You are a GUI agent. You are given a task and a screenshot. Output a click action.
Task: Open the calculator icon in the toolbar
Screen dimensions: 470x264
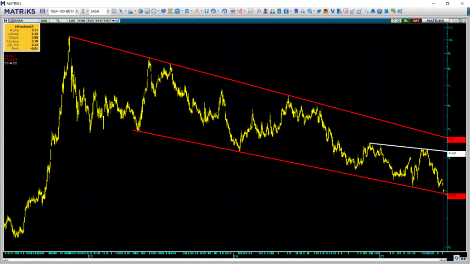386,11
